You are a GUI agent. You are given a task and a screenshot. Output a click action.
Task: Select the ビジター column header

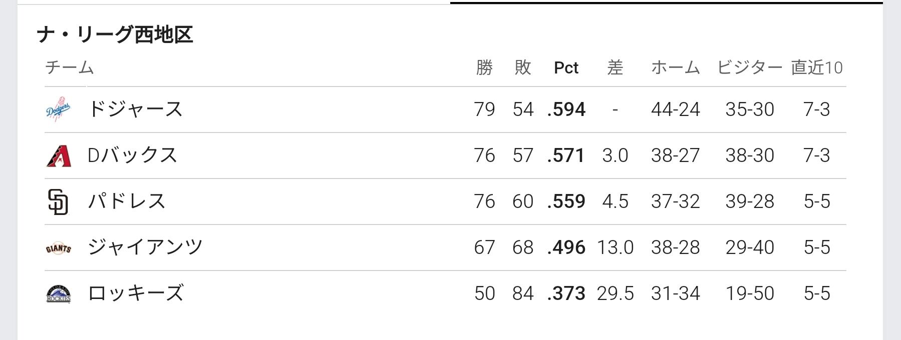pos(749,67)
